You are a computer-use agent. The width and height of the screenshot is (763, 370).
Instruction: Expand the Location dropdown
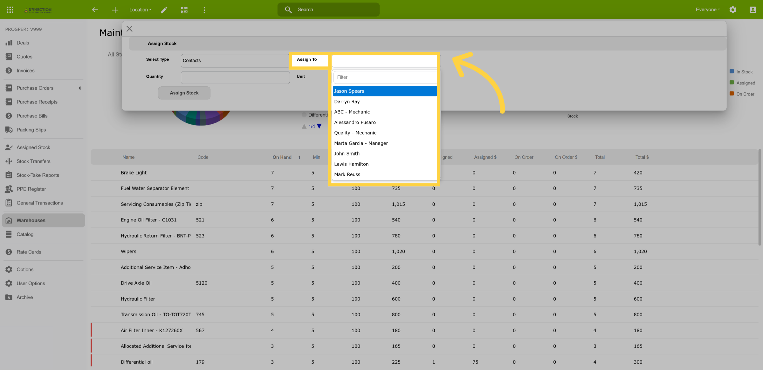(x=140, y=10)
